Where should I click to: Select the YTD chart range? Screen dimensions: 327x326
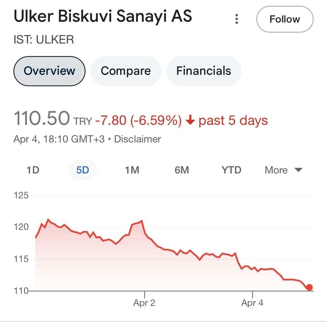point(231,170)
